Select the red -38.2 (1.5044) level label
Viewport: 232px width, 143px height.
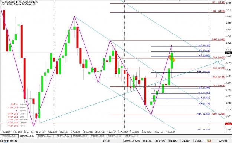tap(218, 11)
